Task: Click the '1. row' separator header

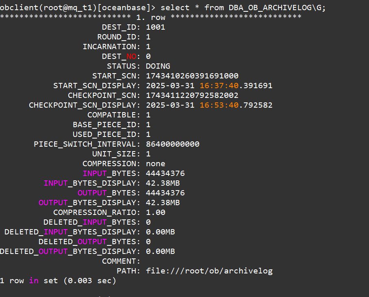Action: (x=151, y=17)
